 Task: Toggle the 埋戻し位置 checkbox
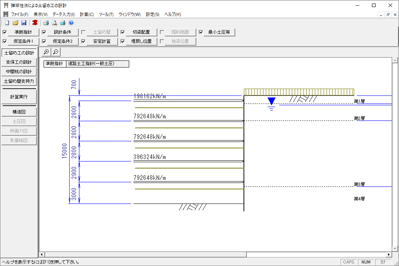pos(122,41)
